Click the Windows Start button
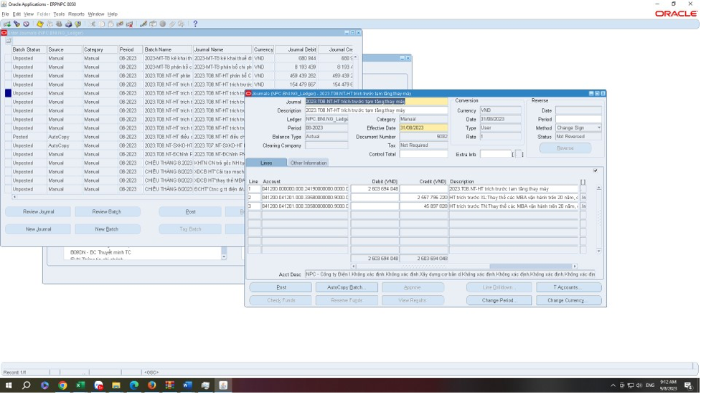The image size is (701, 394). [9, 385]
